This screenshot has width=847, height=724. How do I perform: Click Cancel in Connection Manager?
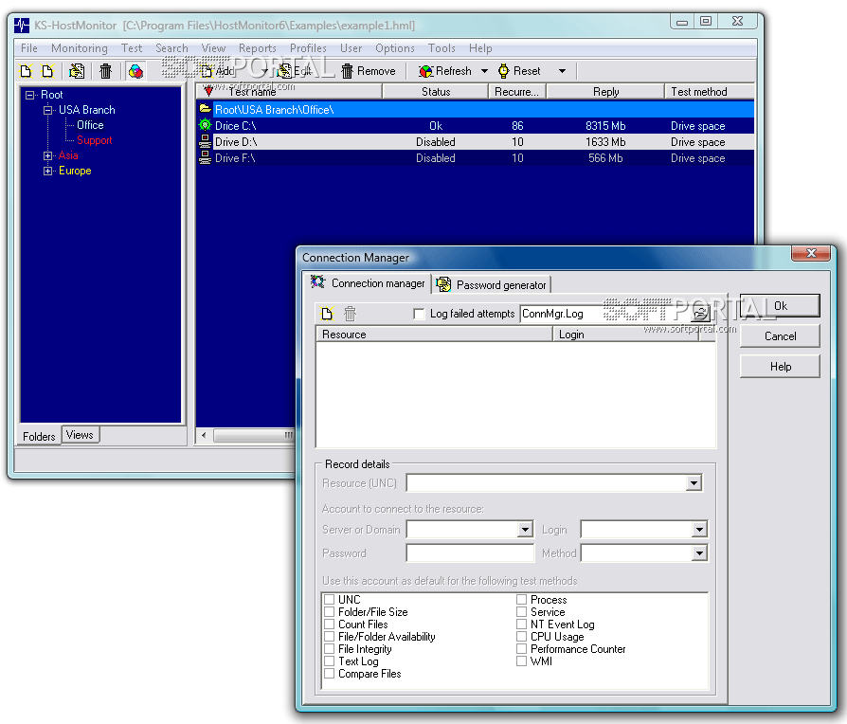click(780, 336)
